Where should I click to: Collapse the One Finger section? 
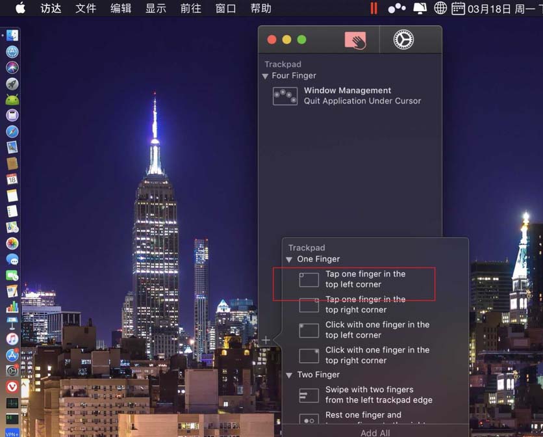coord(288,259)
